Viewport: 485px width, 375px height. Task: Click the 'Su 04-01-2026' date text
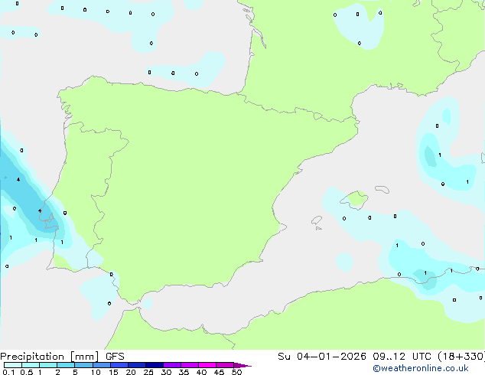[322, 357]
